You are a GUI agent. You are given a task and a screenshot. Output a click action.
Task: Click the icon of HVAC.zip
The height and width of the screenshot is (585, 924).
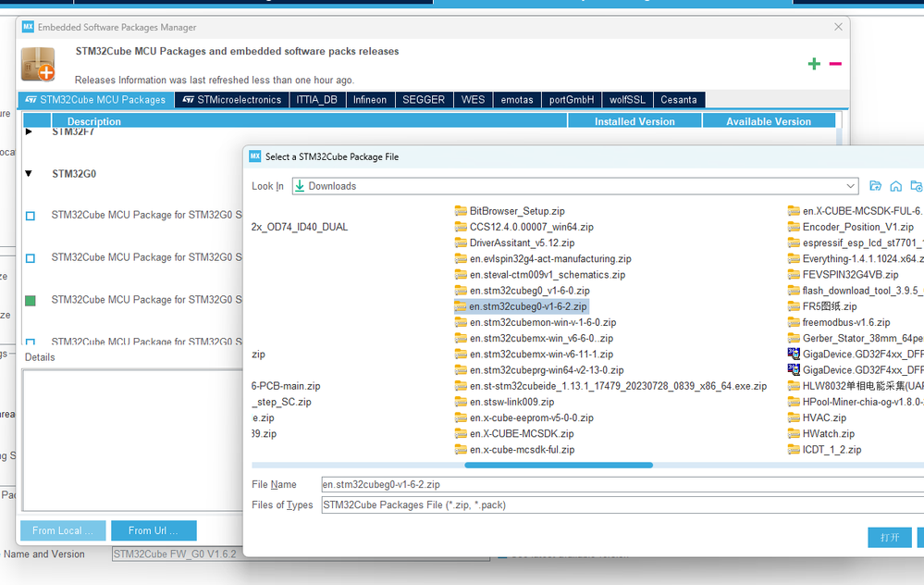point(794,418)
